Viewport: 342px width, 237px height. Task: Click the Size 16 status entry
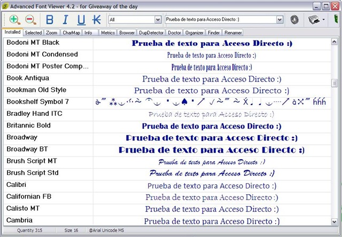click(x=71, y=231)
